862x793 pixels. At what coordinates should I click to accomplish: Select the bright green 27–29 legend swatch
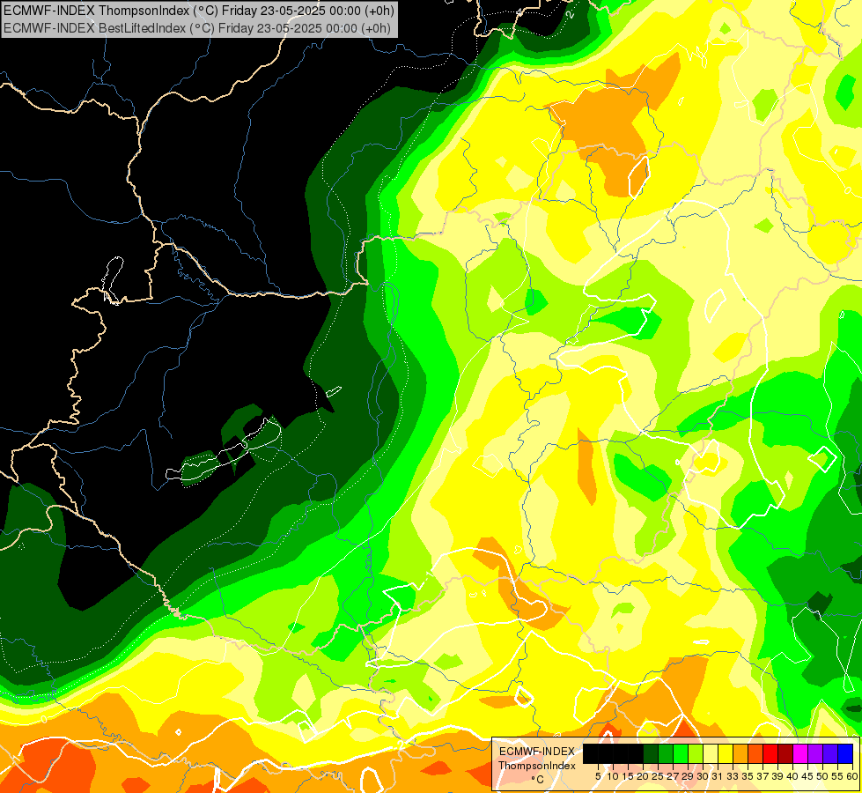tap(681, 753)
